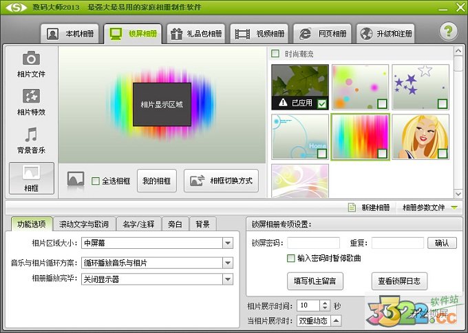Select the rainbow stripes frame thumbnail
This screenshot has width=468, height=333.
point(360,137)
